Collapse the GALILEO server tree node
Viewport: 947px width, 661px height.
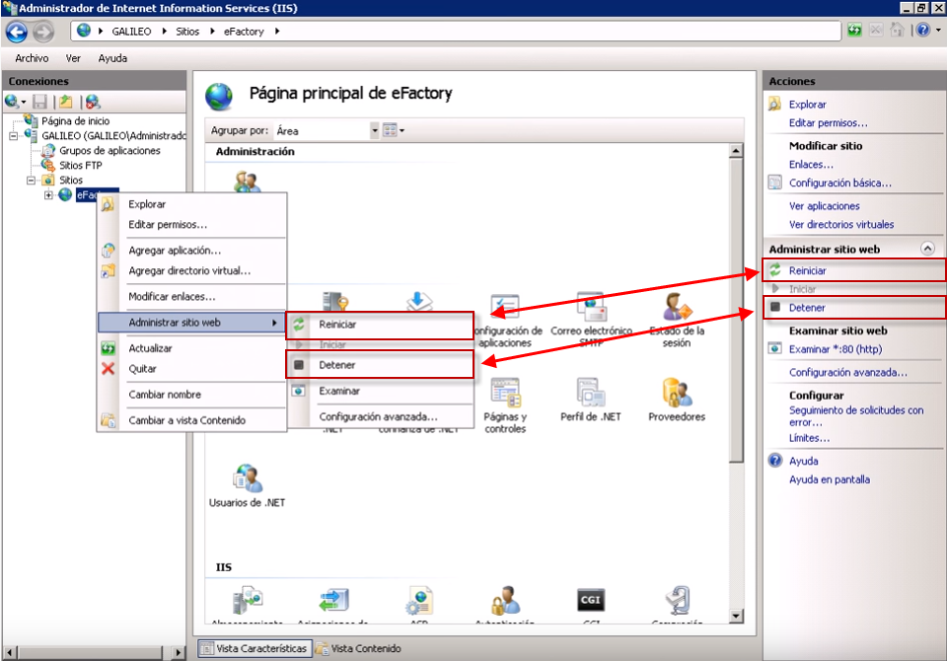click(x=13, y=136)
